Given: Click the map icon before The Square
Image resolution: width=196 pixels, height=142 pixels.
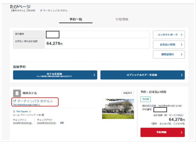Looking at the screenshot, I should pos(14,112).
